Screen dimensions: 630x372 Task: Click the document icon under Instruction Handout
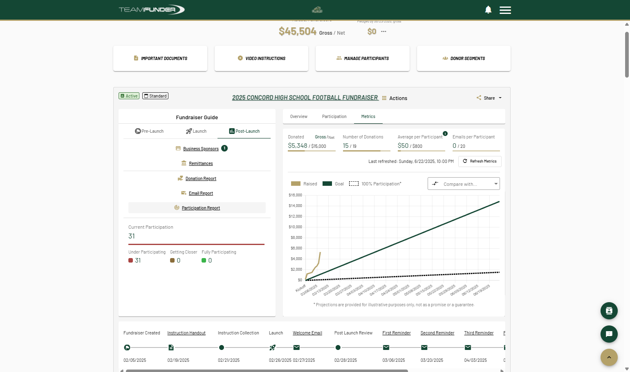click(171, 347)
